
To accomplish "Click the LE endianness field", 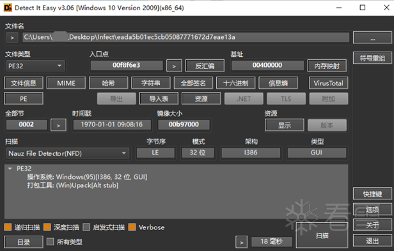I will (155, 153).
